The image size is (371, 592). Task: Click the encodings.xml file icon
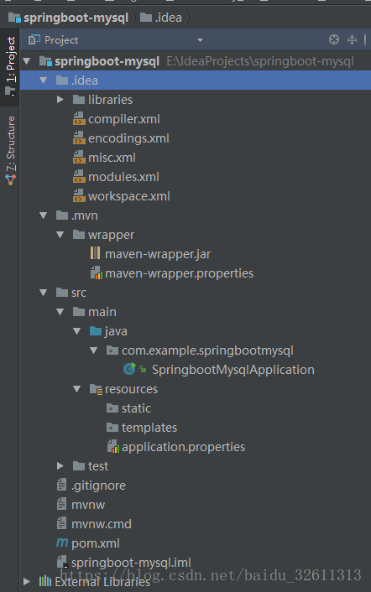click(79, 138)
